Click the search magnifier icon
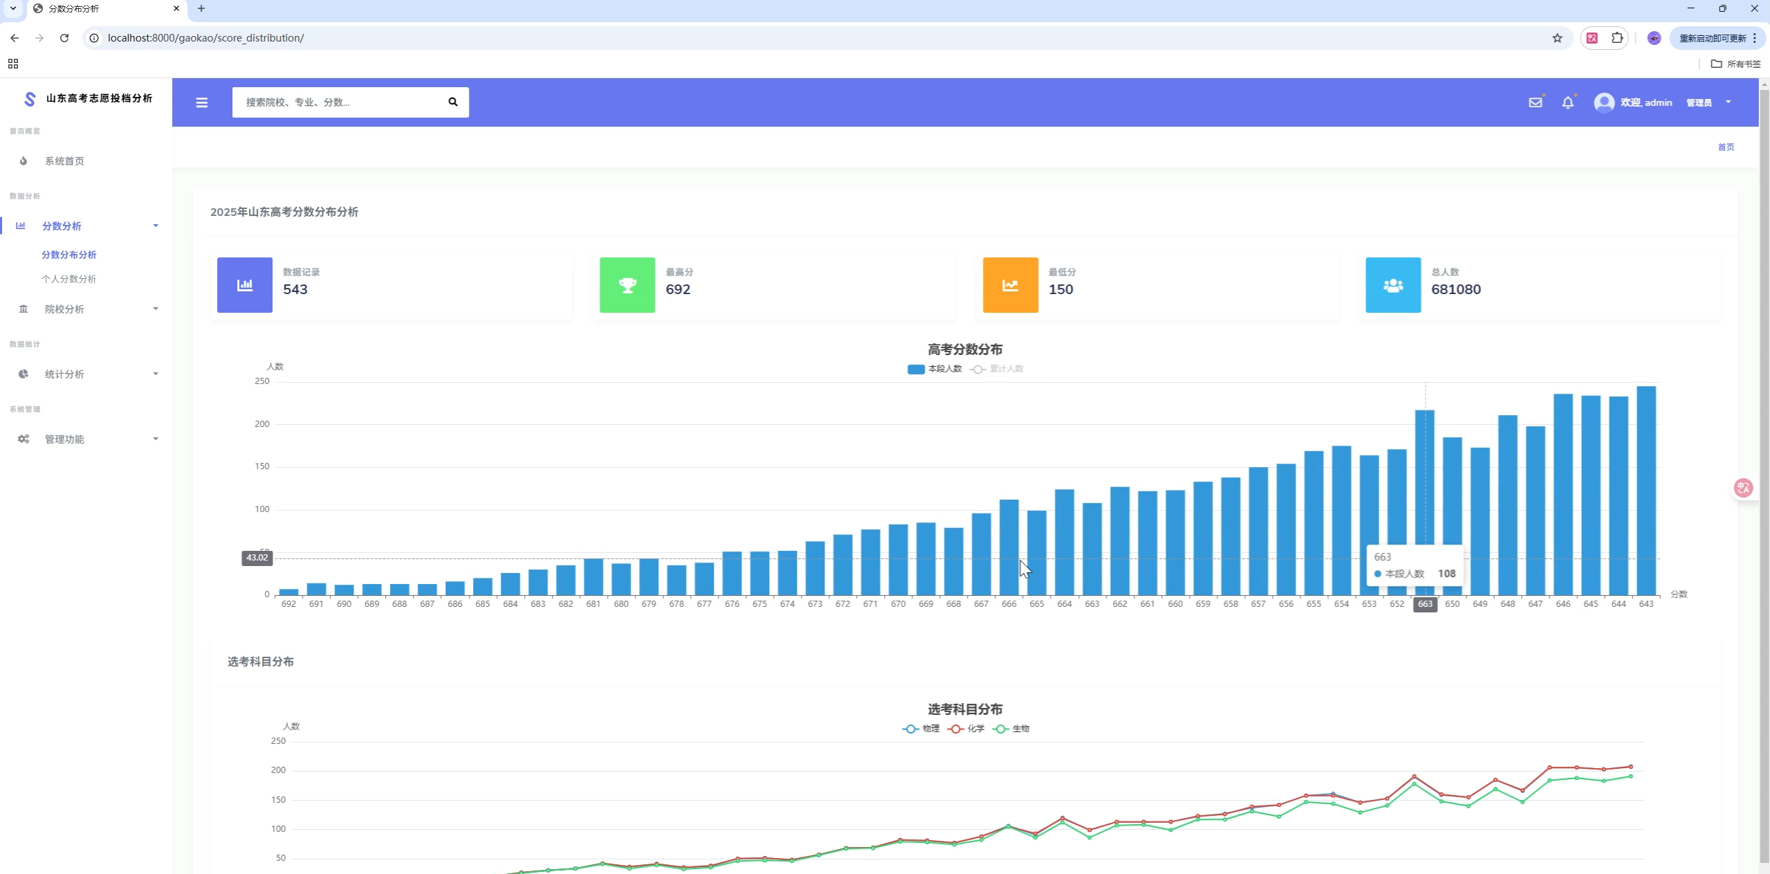 click(453, 102)
